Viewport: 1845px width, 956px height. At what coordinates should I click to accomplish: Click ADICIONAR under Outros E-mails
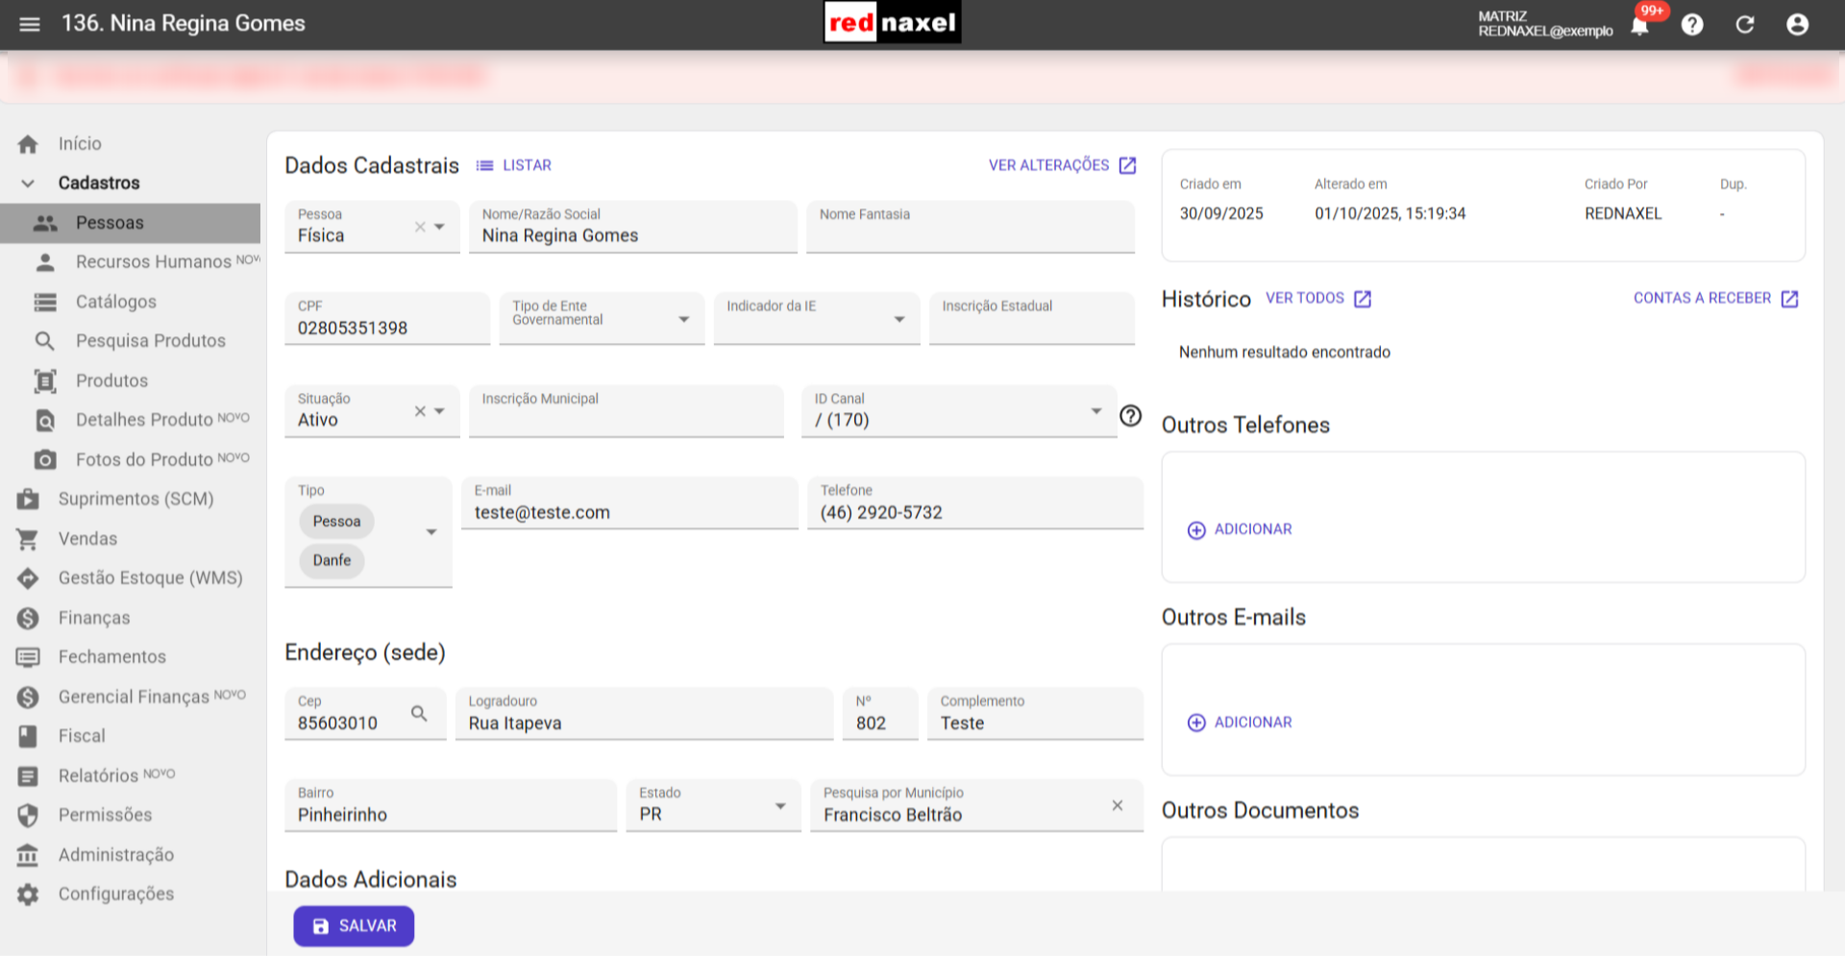pos(1240,723)
